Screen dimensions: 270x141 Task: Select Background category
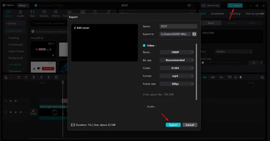click(x=16, y=58)
